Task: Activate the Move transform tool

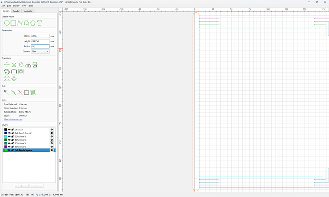Action: click(7, 65)
